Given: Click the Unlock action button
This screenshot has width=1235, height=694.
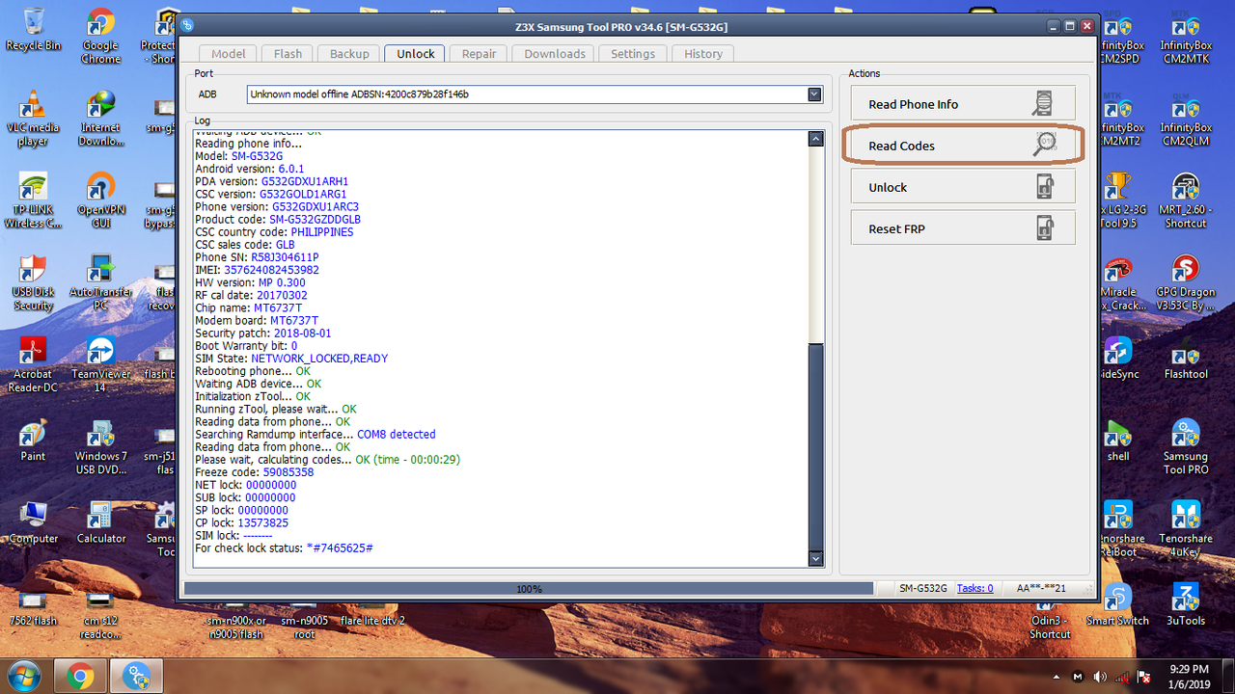Looking at the screenshot, I should [963, 187].
